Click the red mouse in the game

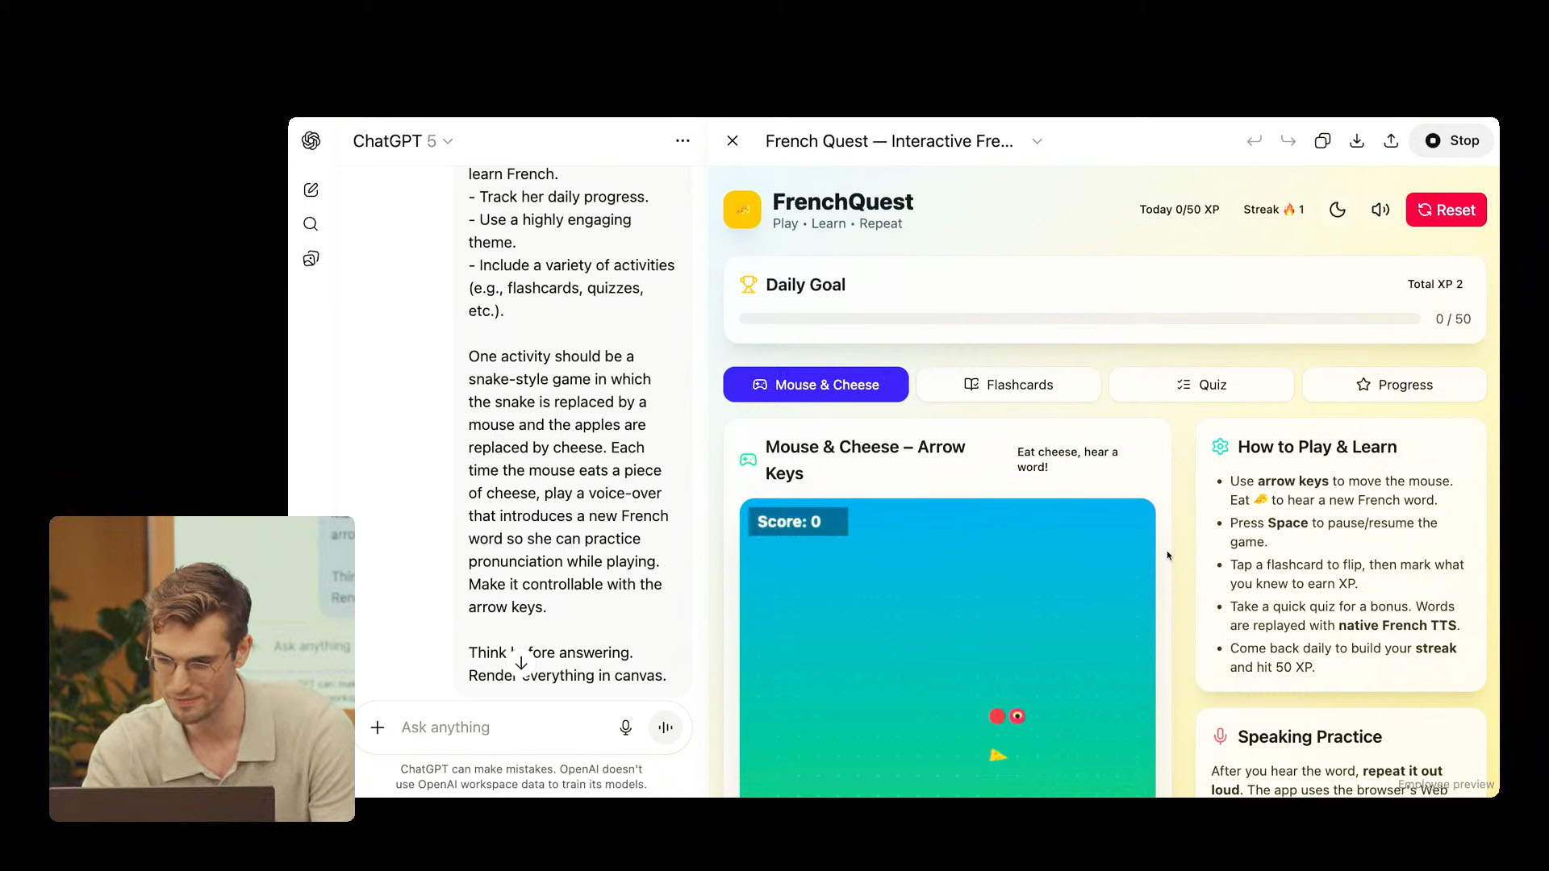point(1008,716)
